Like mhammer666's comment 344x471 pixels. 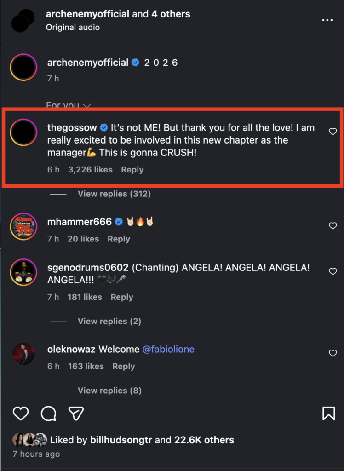[x=333, y=226]
